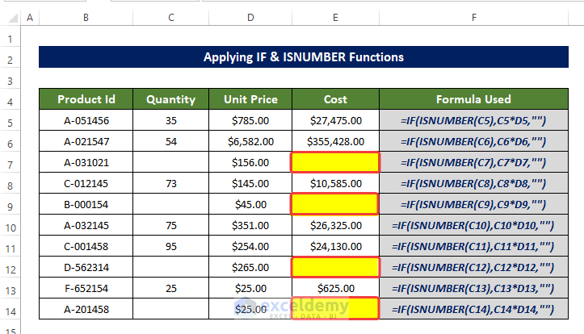
Task: Click yellow cost cell in row 7
Action: [335, 162]
